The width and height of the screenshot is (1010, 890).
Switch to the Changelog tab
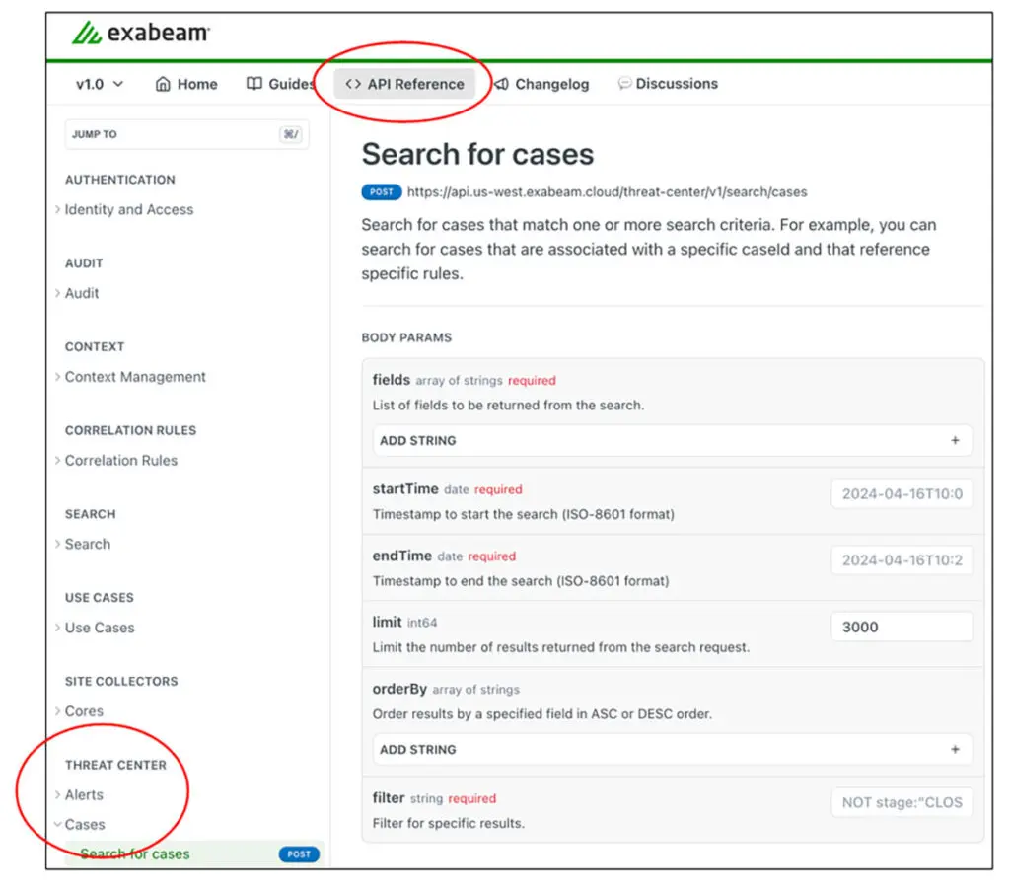pyautogui.click(x=551, y=84)
